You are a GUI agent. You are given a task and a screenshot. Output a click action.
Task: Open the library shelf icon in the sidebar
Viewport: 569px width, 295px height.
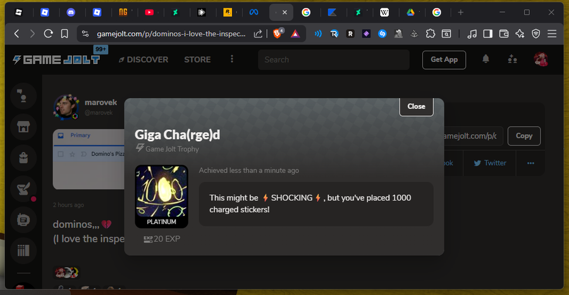(x=23, y=251)
